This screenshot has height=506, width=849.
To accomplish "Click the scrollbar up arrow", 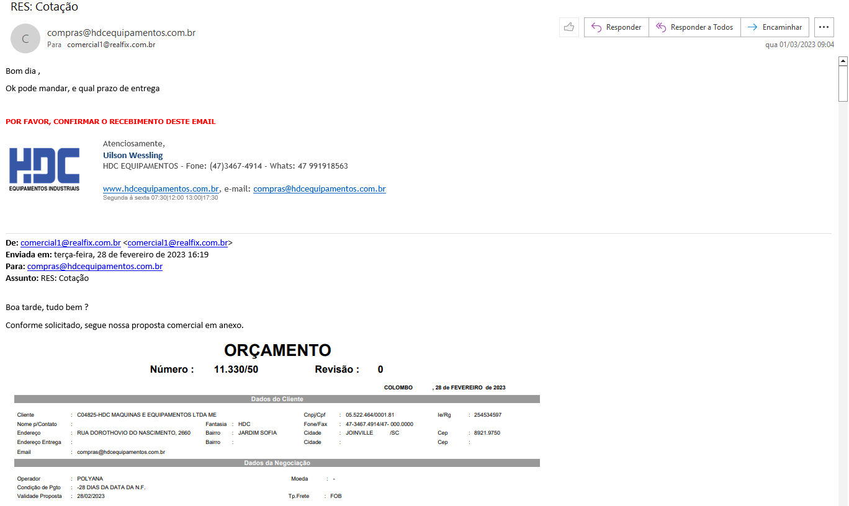I will click(x=843, y=61).
